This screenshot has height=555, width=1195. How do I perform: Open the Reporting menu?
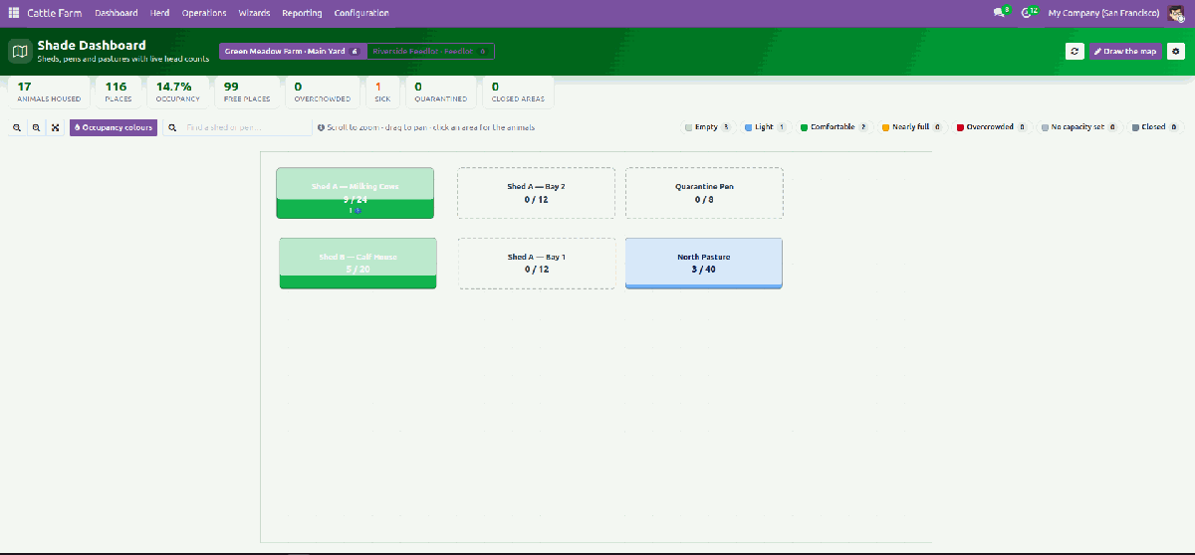[x=302, y=13]
